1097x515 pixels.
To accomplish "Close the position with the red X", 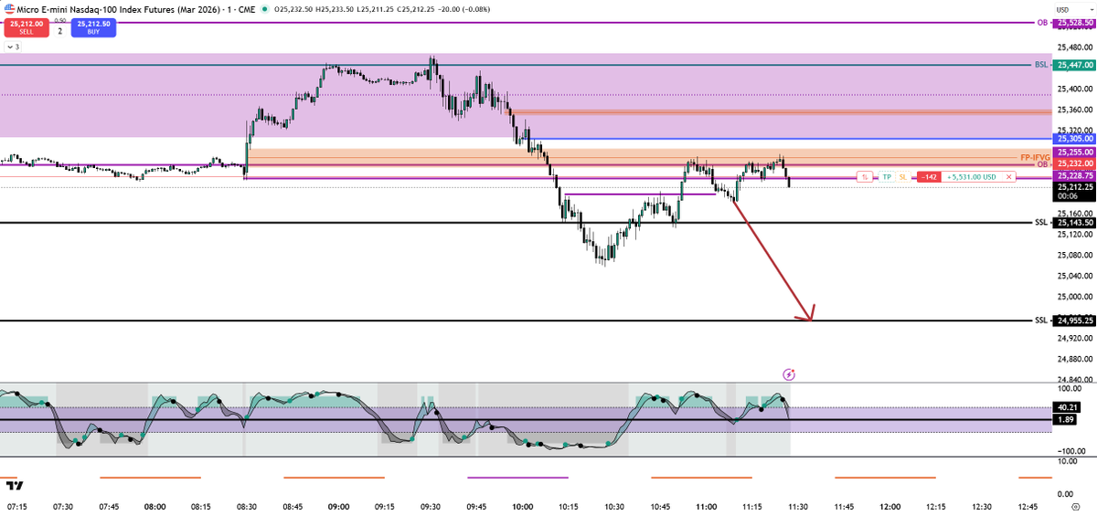I will (x=1008, y=176).
